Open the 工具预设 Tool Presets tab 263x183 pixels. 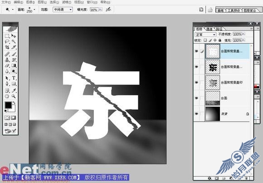[x=234, y=10]
